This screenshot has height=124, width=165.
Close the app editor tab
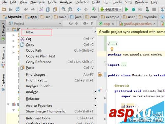click(113, 24)
